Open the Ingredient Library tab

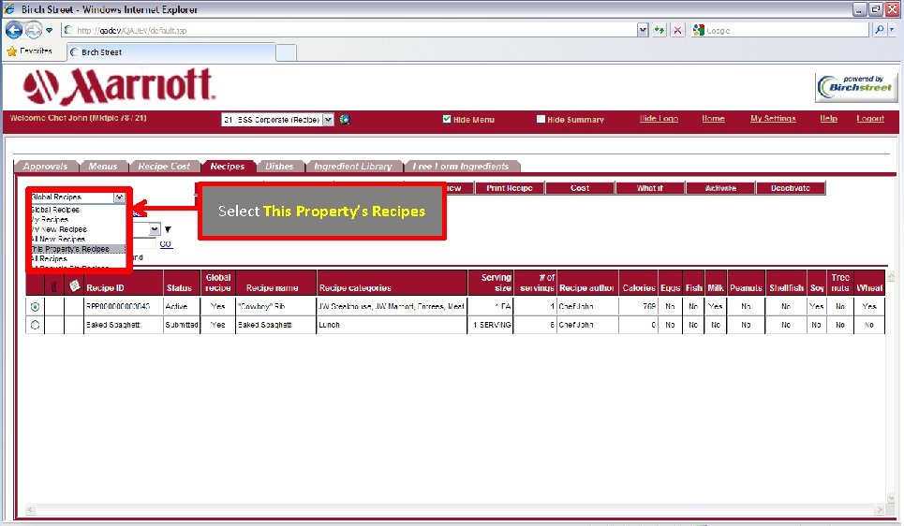[x=353, y=166]
